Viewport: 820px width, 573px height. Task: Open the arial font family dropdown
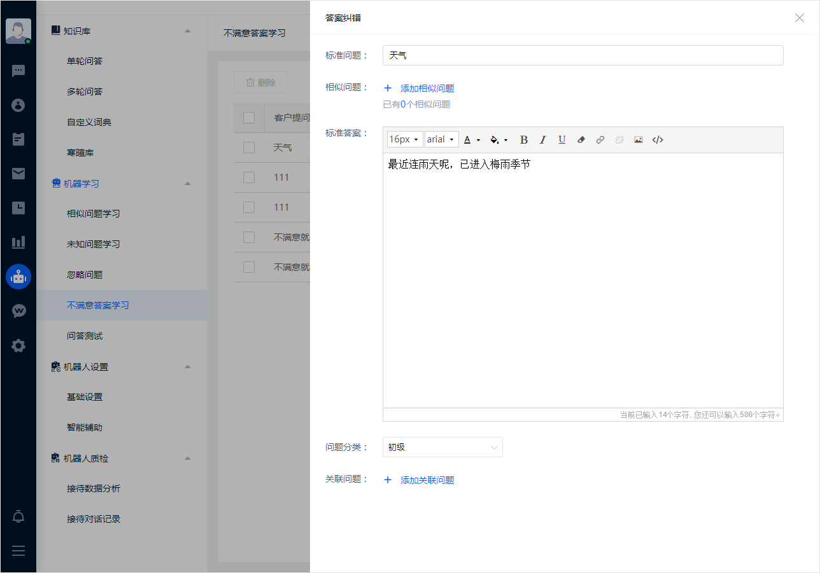pyautogui.click(x=441, y=140)
